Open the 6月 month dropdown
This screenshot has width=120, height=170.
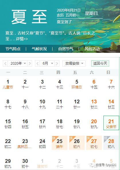pos(47,63)
